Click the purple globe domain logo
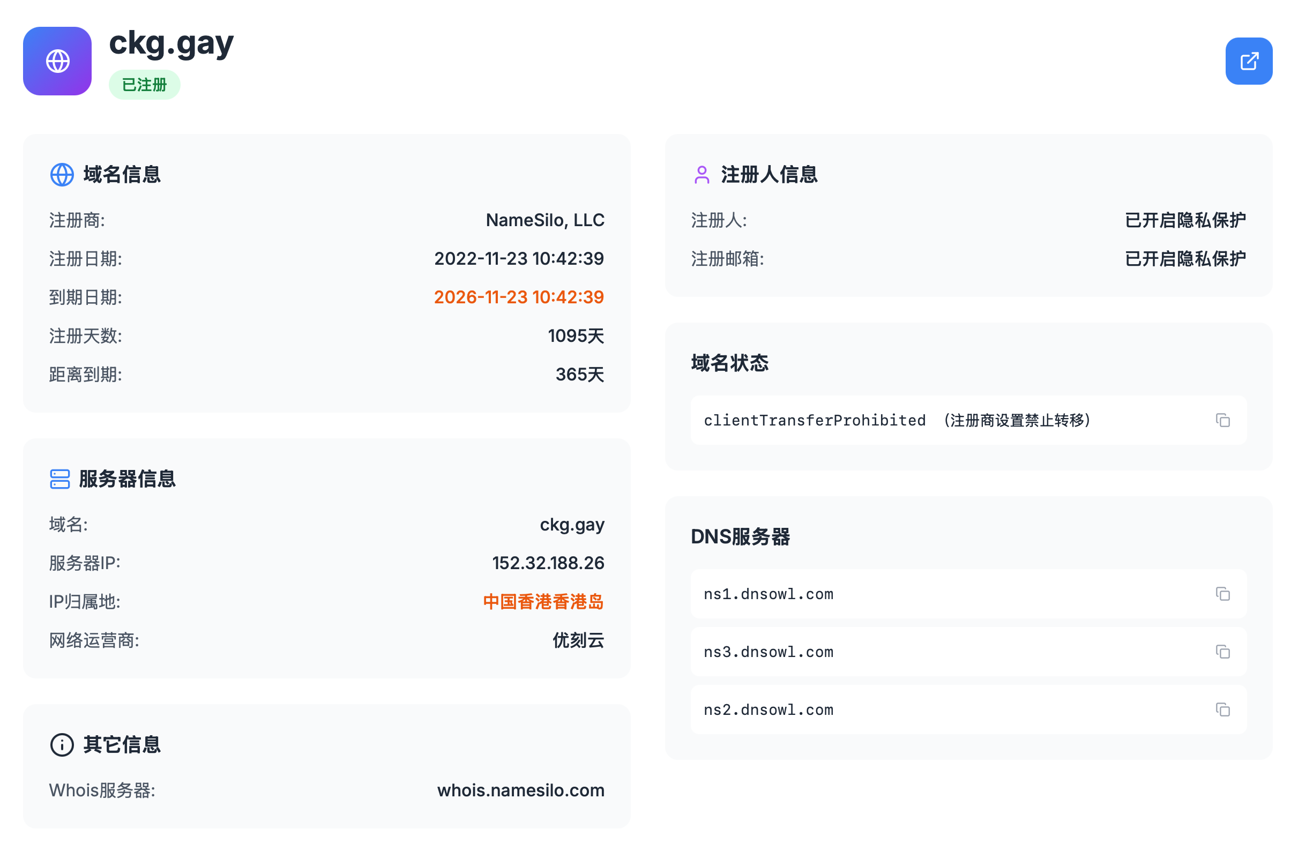 [x=57, y=61]
